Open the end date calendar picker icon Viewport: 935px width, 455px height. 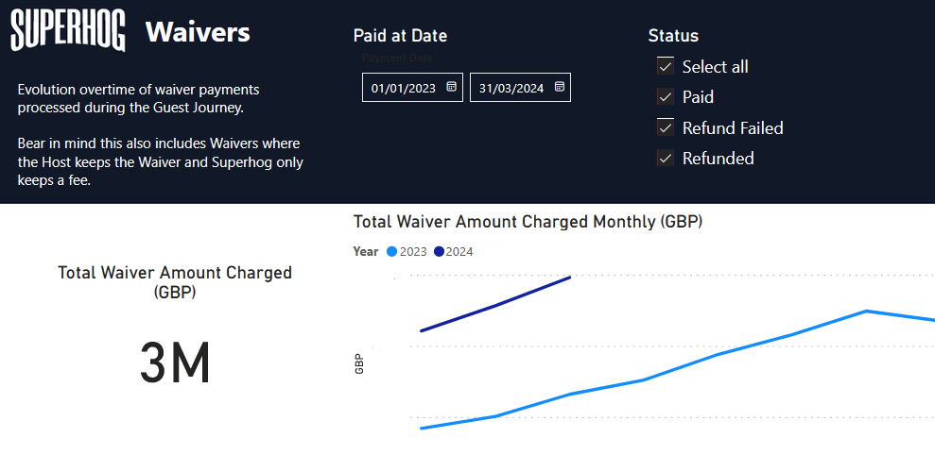[x=559, y=87]
